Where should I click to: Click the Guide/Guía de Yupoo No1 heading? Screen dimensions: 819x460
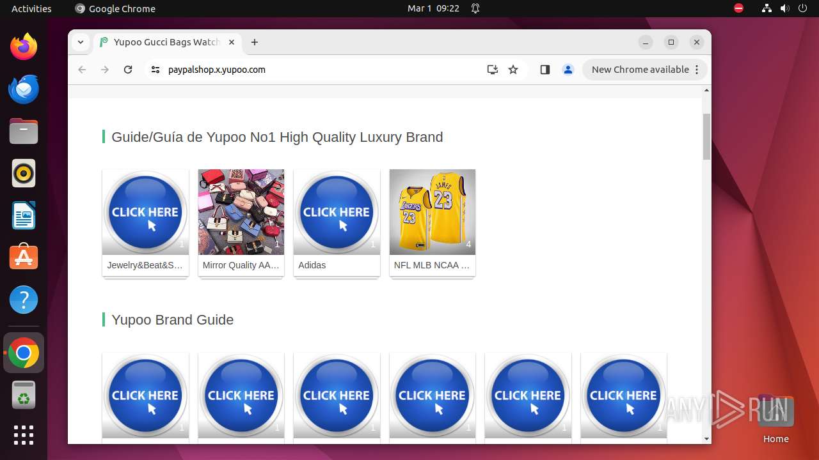[277, 137]
